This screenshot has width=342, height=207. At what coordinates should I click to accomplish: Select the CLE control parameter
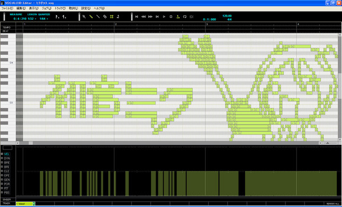pos(6,171)
